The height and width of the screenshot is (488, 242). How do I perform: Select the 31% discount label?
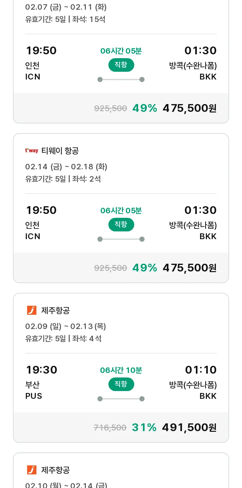pos(144,428)
